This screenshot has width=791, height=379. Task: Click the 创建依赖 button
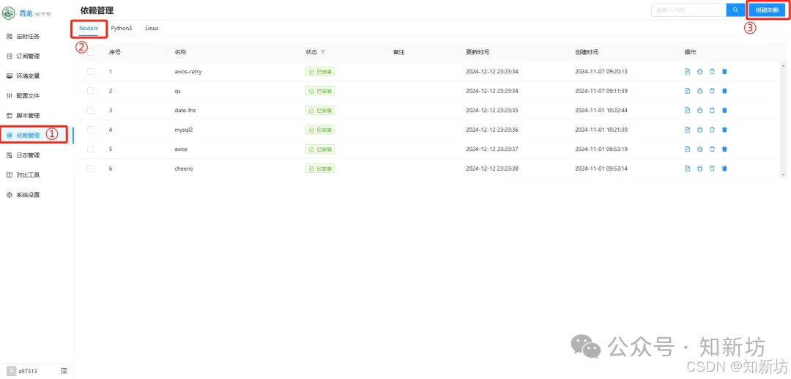coord(767,10)
